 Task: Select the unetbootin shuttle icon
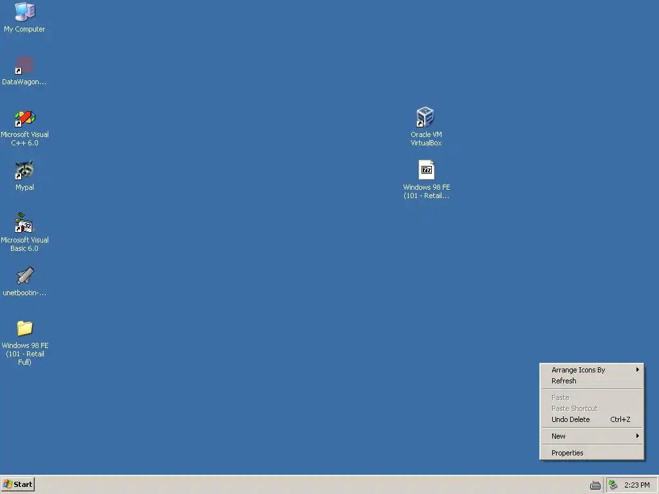point(25,275)
